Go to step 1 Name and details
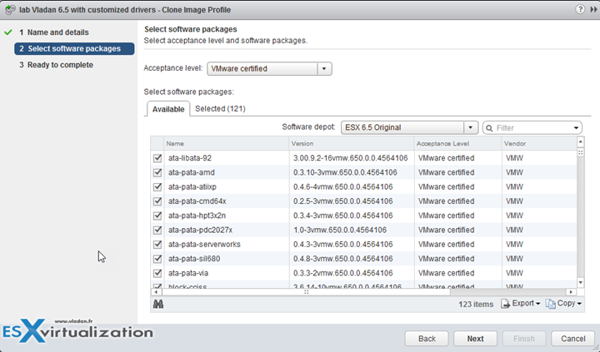The width and height of the screenshot is (600, 352). 54,32
